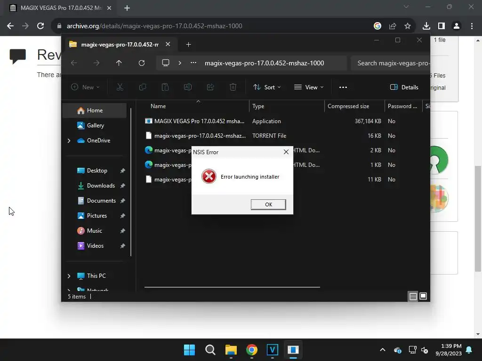Click the Cut scissors icon in Explorer toolbar

coord(120,87)
